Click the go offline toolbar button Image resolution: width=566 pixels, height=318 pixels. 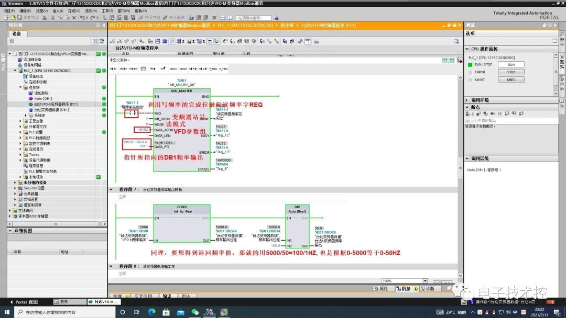pyautogui.click(x=173, y=18)
